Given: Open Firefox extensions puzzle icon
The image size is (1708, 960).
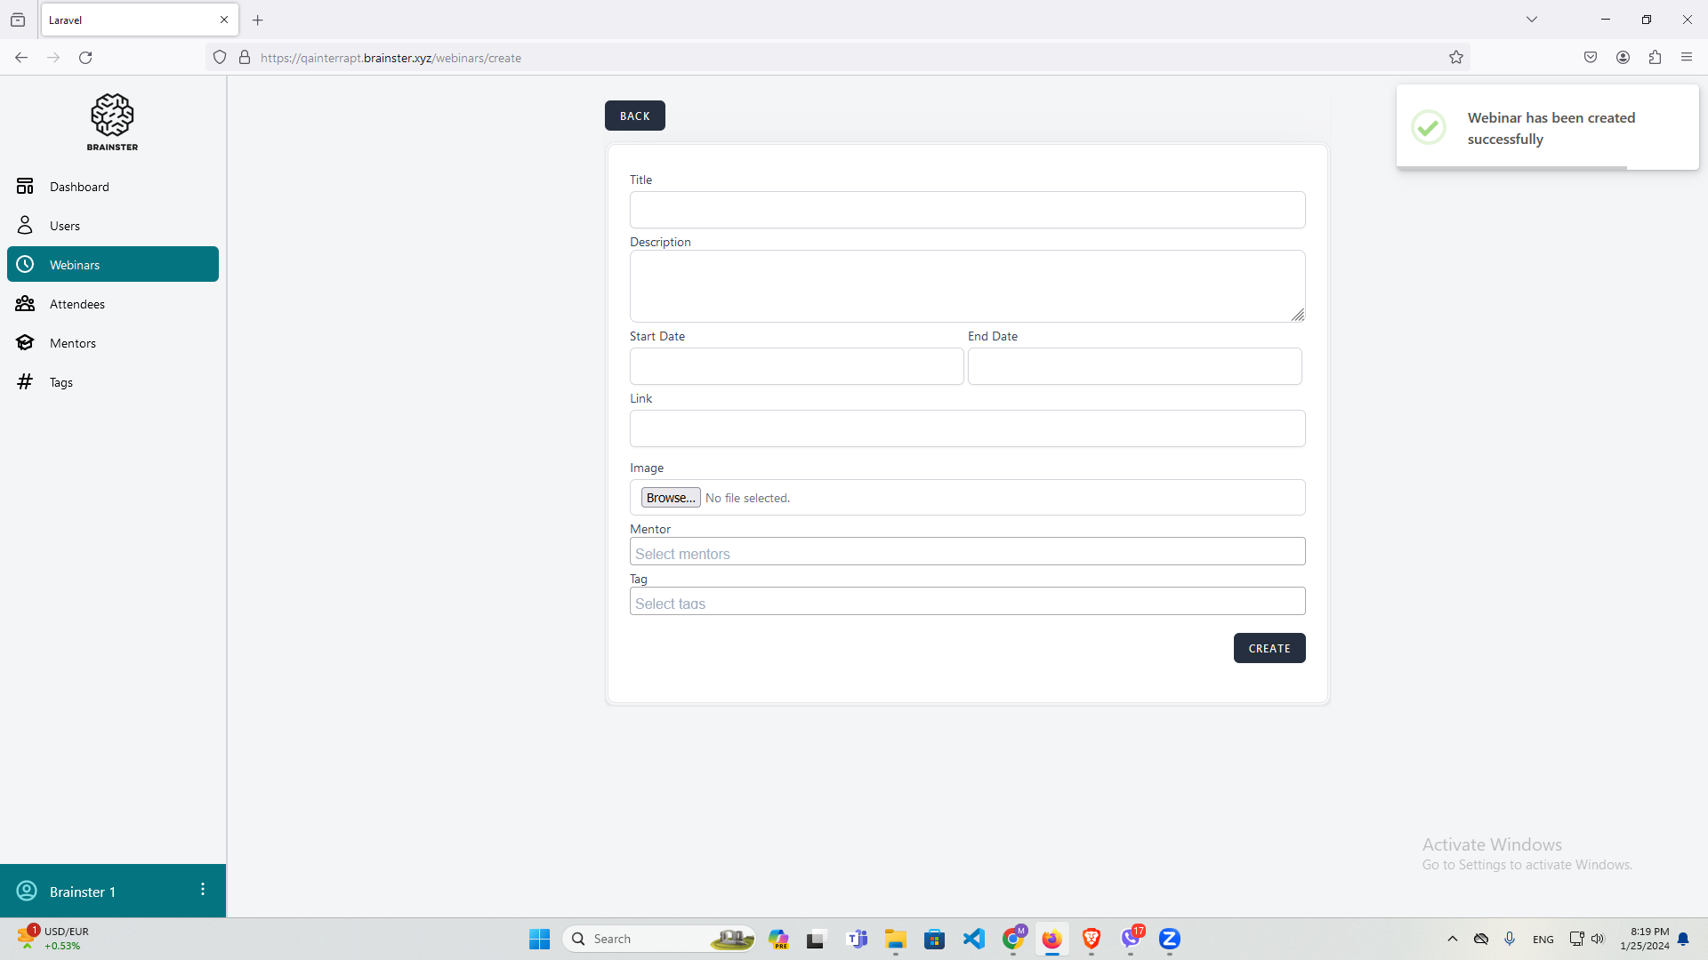Looking at the screenshot, I should coord(1655,58).
